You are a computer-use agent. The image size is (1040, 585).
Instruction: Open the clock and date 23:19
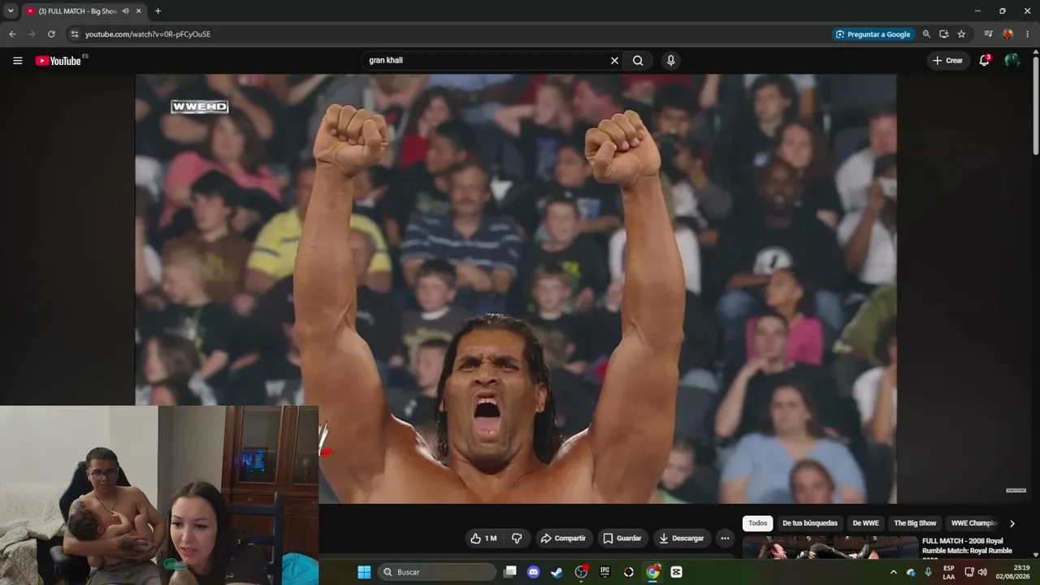1013,572
